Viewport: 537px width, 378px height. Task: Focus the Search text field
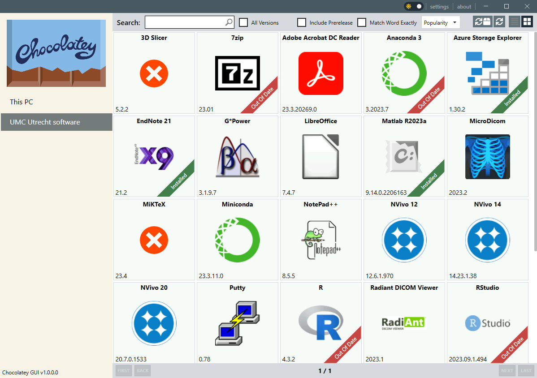(190, 22)
